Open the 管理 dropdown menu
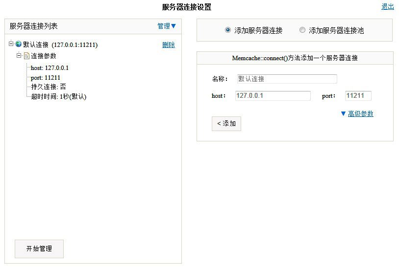The width and height of the screenshot is (399, 270). (x=166, y=26)
